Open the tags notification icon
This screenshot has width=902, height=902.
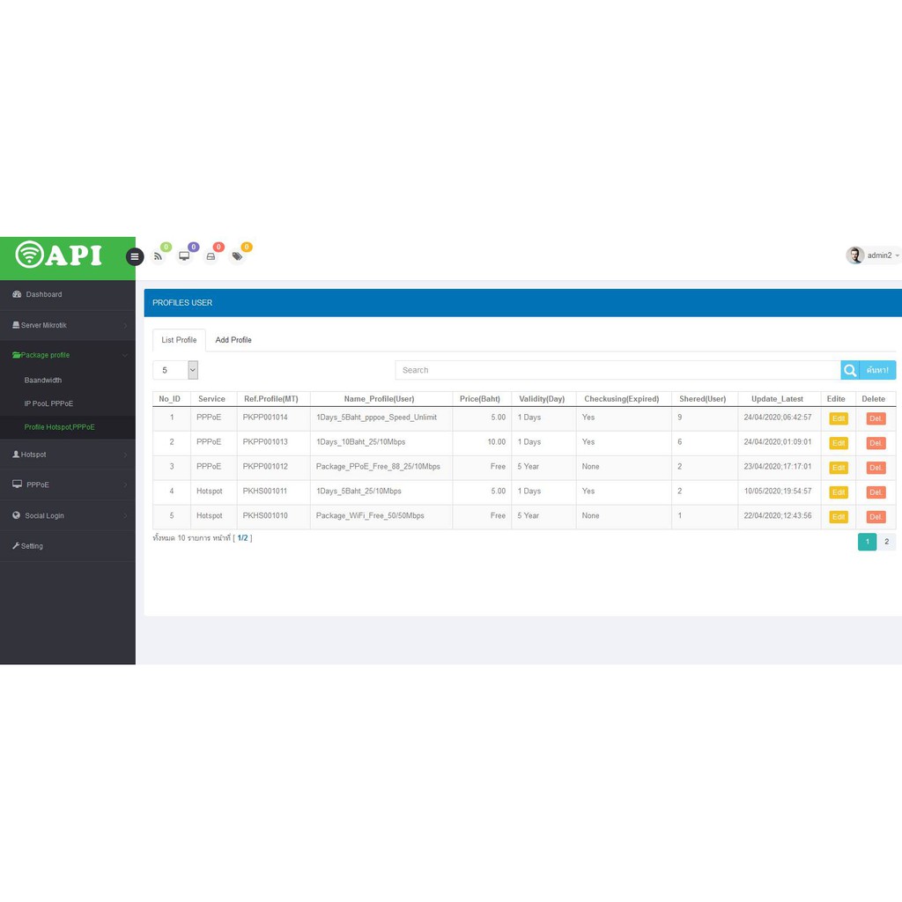click(237, 256)
